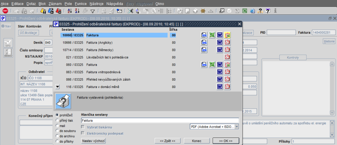
Task: Click the question mark window help icon
Action: [268, 11]
